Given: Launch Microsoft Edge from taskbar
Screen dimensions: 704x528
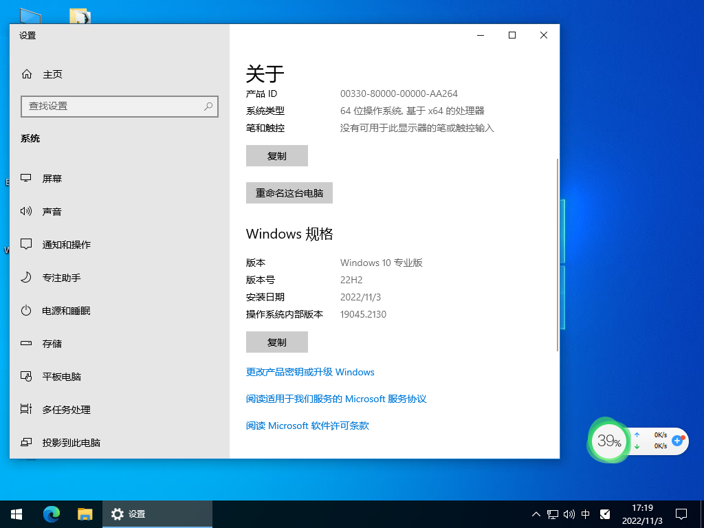Looking at the screenshot, I should point(52,514).
